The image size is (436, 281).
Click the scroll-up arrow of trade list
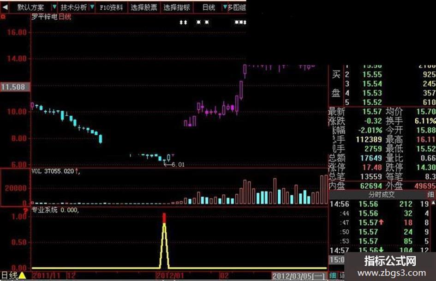[434, 203]
